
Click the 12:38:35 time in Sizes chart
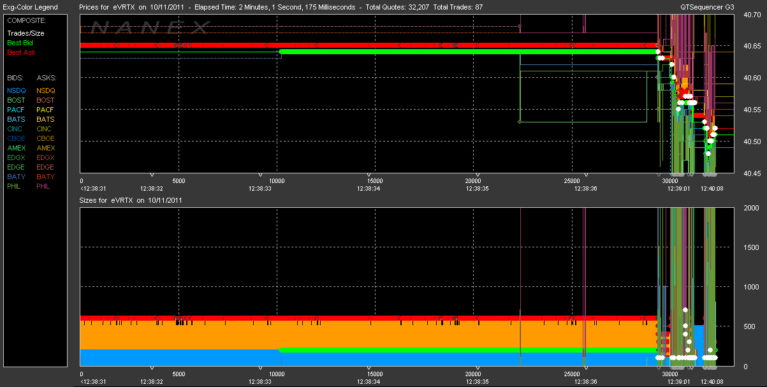point(476,382)
